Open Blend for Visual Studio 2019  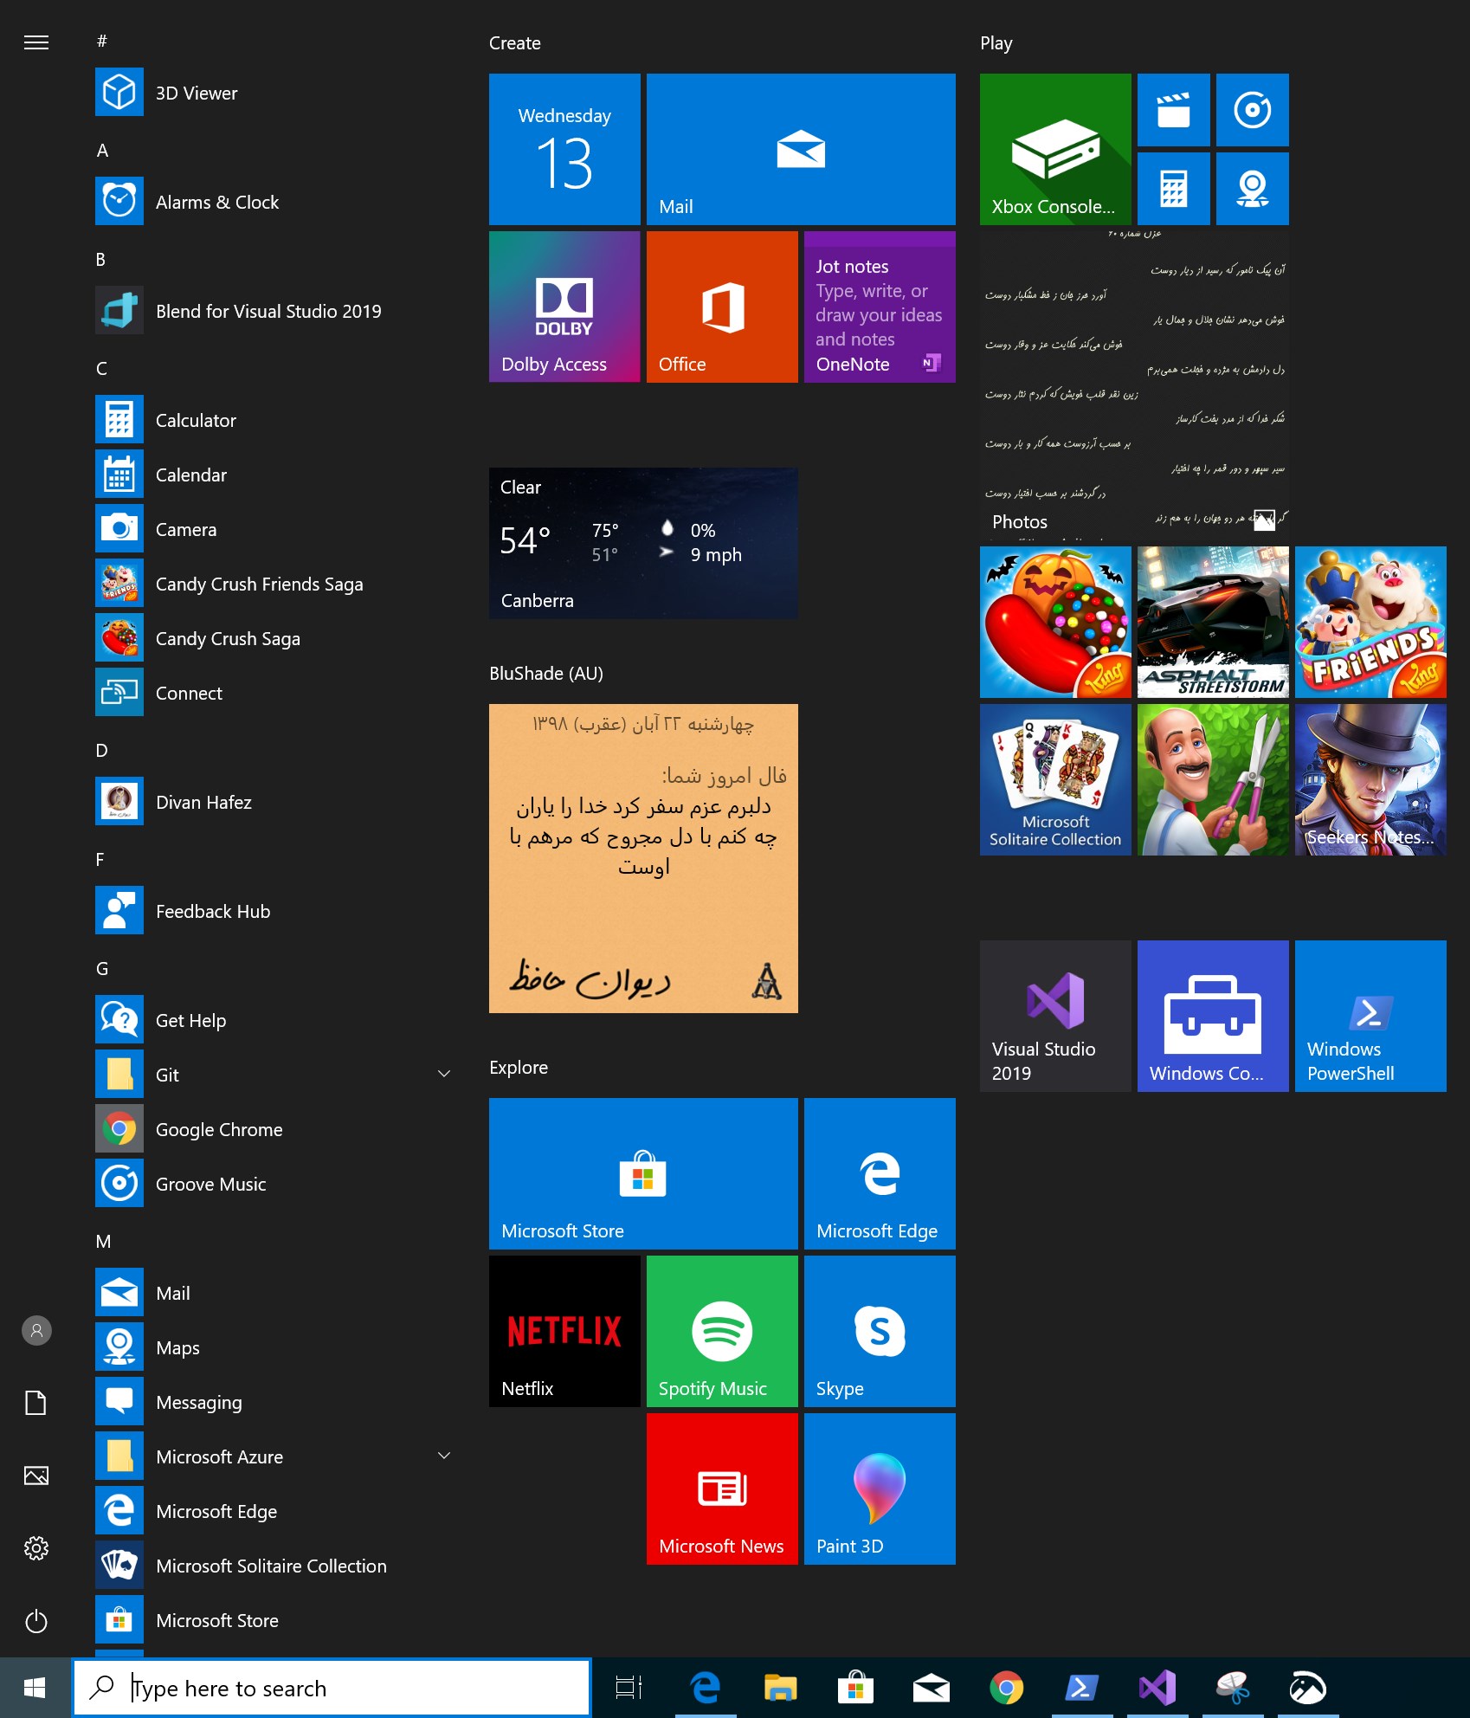(x=274, y=311)
